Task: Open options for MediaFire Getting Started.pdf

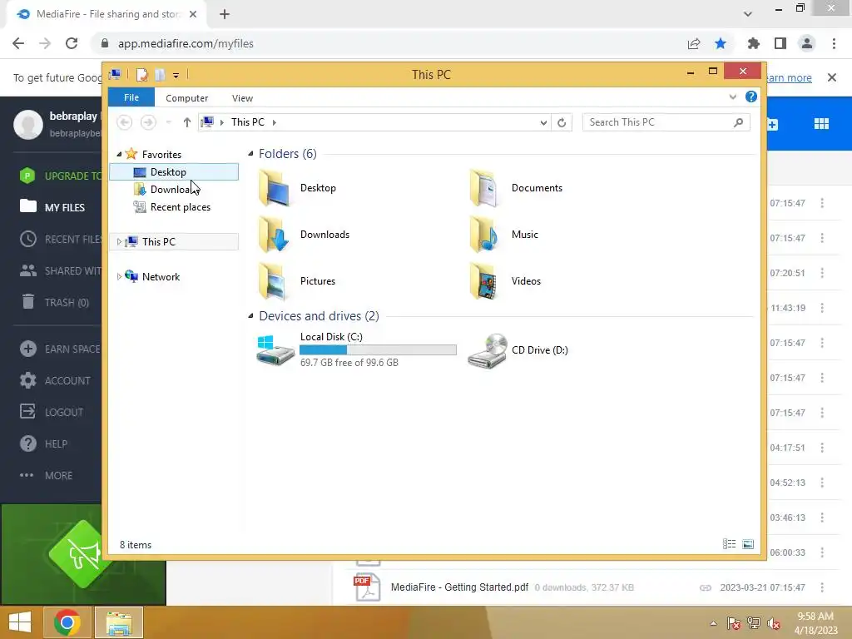Action: [x=822, y=587]
